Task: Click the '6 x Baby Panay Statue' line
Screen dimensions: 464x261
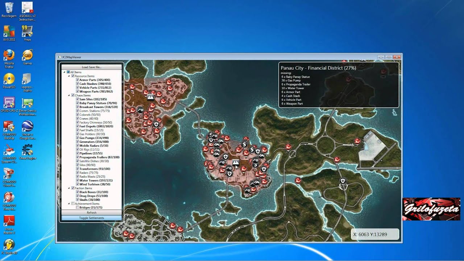Action: (295, 77)
